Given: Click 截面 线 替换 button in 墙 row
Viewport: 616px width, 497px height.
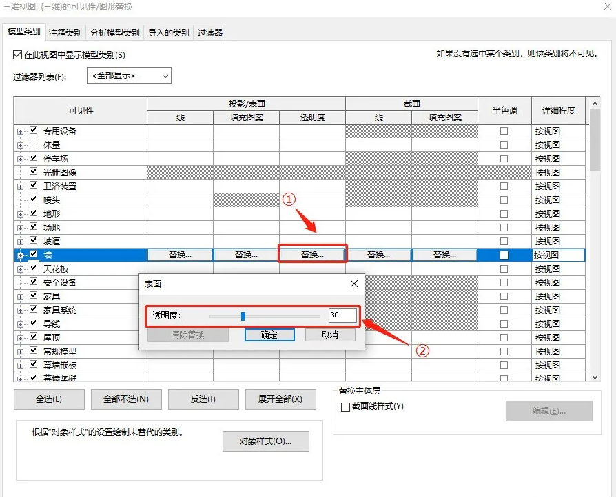Looking at the screenshot, I should click(378, 255).
